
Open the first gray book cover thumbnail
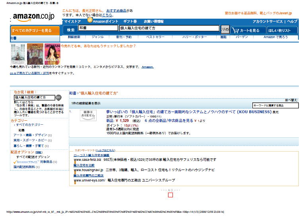click(x=18, y=54)
